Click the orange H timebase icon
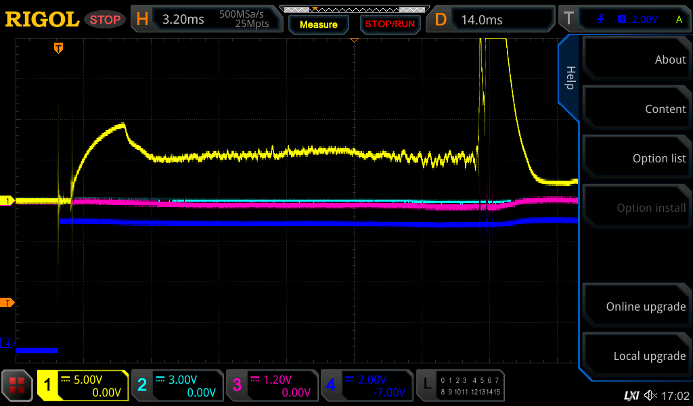 pyautogui.click(x=142, y=20)
